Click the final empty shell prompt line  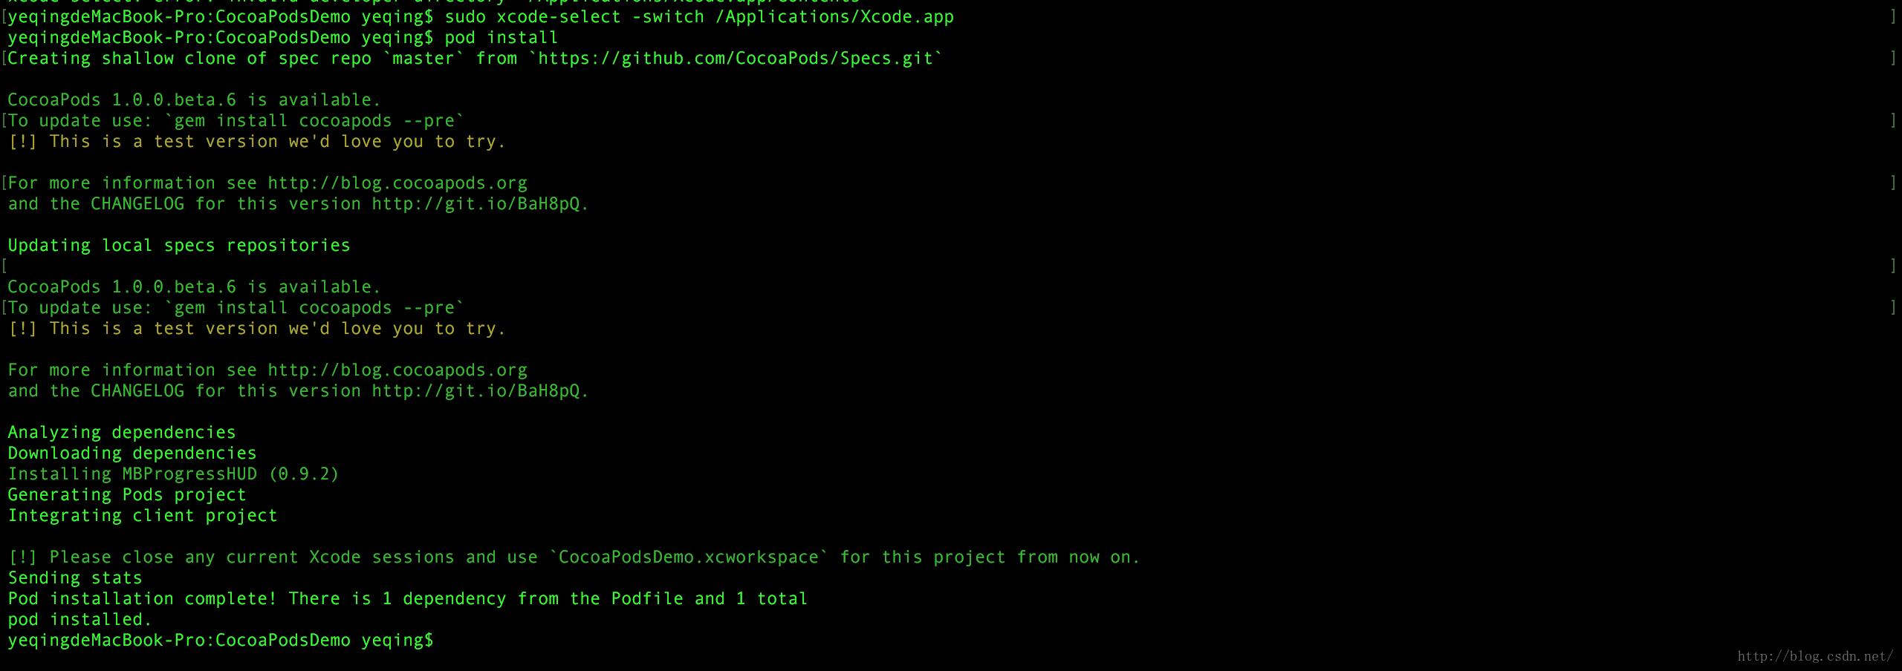[x=220, y=641]
